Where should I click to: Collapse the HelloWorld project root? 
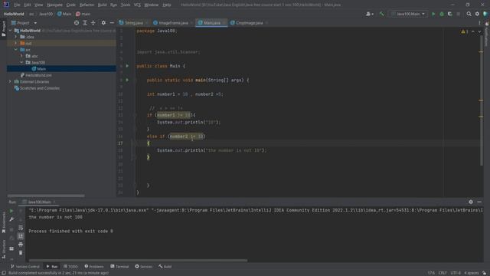pos(10,31)
